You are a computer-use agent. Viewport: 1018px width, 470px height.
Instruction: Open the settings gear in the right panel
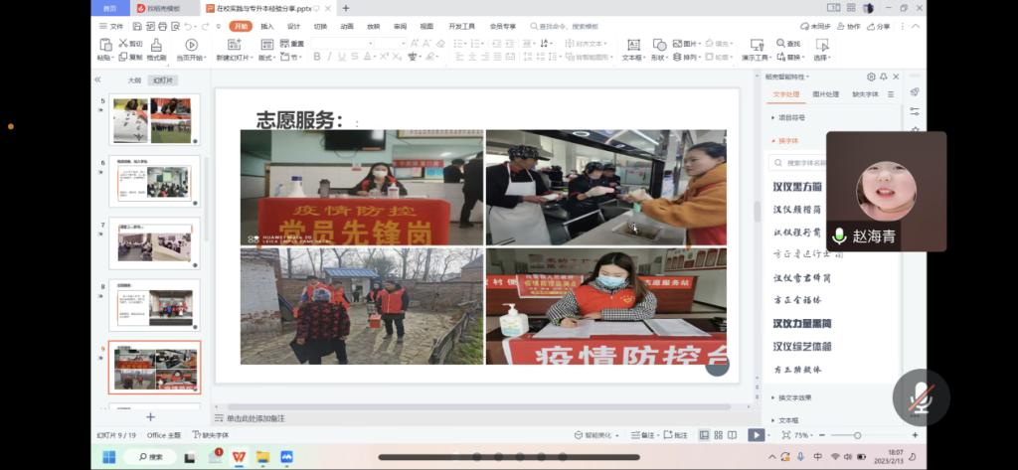(871, 77)
